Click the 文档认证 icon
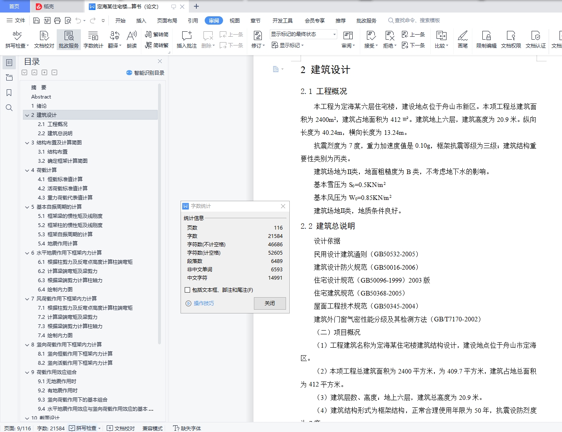The height and width of the screenshot is (432, 562). click(536, 36)
